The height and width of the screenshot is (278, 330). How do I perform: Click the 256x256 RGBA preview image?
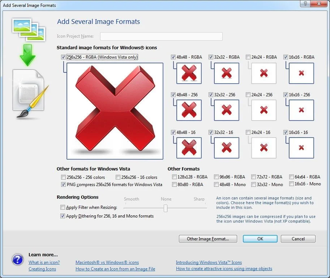click(115, 111)
